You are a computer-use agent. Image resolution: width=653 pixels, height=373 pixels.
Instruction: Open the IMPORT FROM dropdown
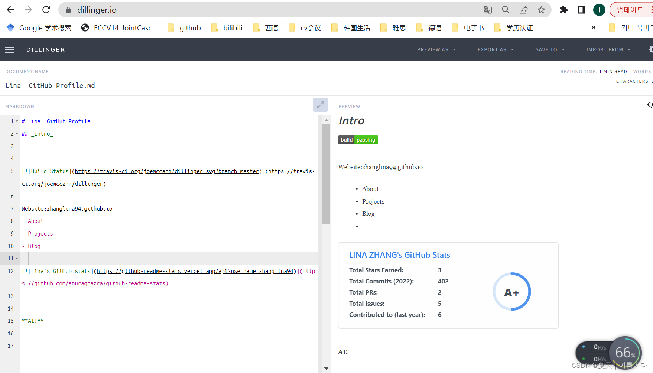pyautogui.click(x=608, y=50)
